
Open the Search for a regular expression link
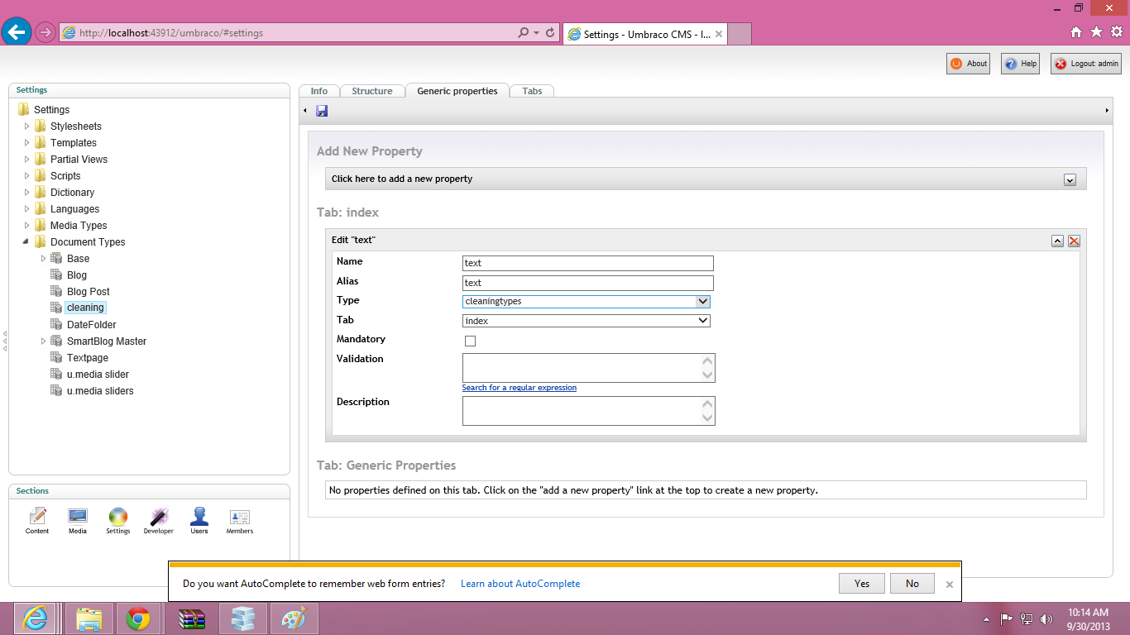point(520,388)
